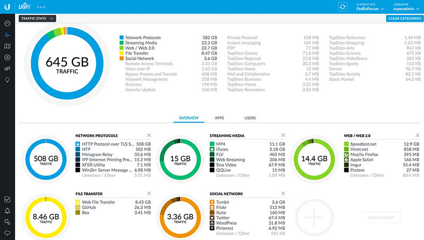
Task: Select the Metagram Relay row
Action: [113, 154]
